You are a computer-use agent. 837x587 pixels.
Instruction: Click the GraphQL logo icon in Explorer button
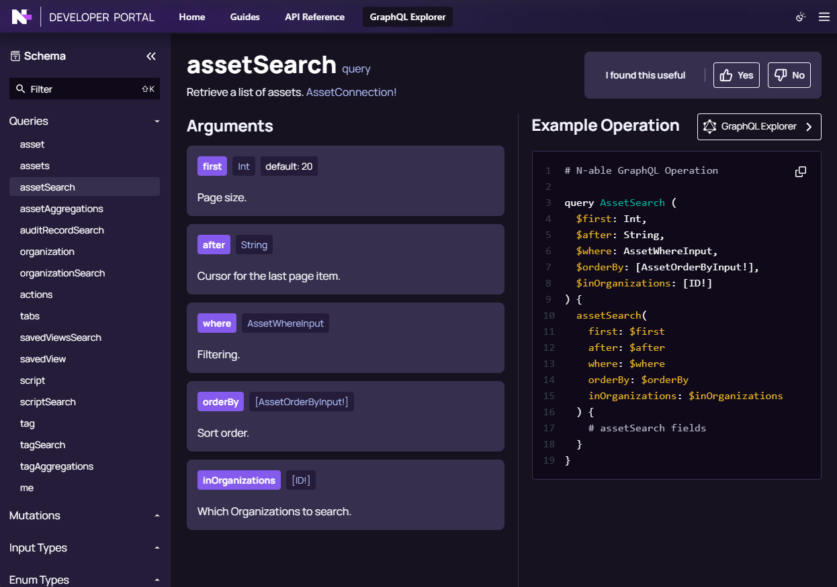tap(710, 127)
